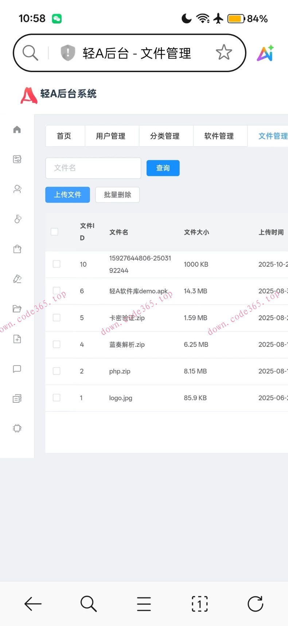The width and height of the screenshot is (288, 626).
Task: Tap the browser address bar title
Action: click(137, 53)
